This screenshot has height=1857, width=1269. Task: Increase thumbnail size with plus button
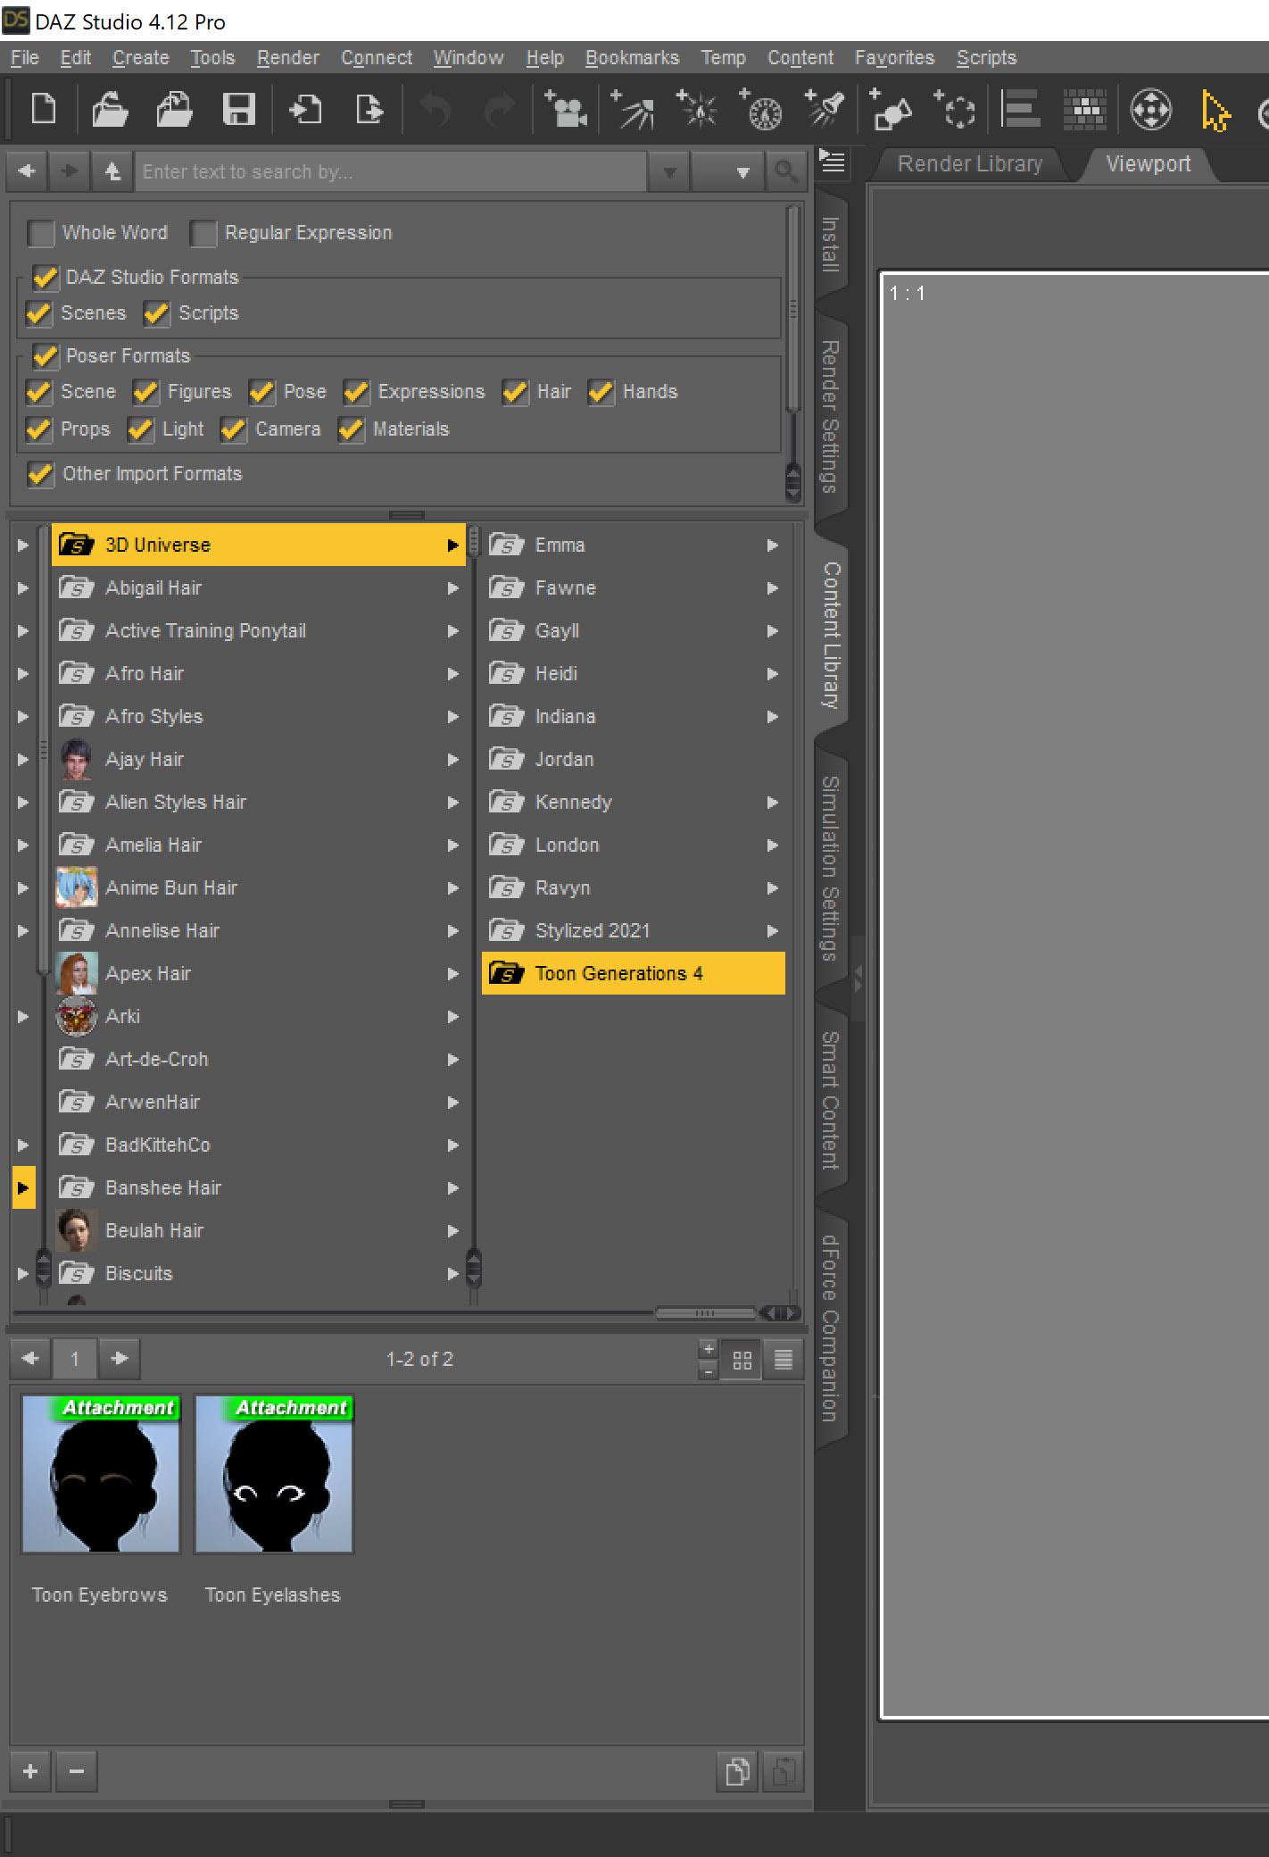709,1349
